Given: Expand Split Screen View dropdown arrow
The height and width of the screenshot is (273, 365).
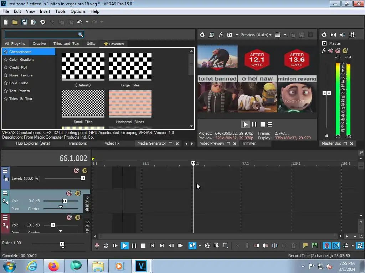Looking at the screenshot, I should 237,35.
